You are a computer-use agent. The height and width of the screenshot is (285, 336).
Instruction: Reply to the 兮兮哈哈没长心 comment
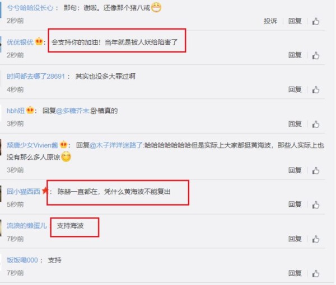click(295, 21)
